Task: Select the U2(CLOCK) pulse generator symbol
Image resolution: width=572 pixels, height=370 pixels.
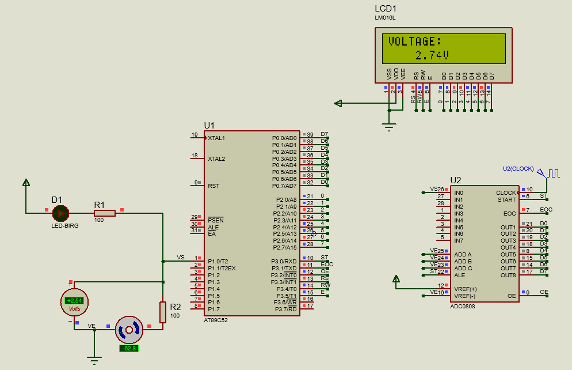Action: coord(548,173)
